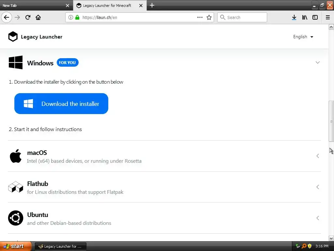
Task: Open the downloads panel arrow
Action: (294, 17)
